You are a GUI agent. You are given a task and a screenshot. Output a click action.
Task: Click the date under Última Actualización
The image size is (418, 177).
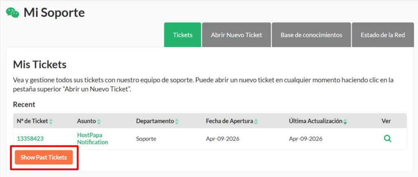[306, 139]
